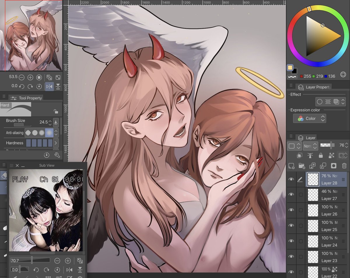Open brush size dynamics settings button
350x278 pixels.
[x=56, y=122]
